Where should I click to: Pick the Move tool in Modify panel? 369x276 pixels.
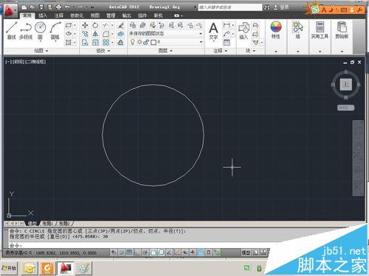[x=85, y=25]
